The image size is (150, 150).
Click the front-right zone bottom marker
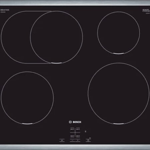click(x=118, y=124)
